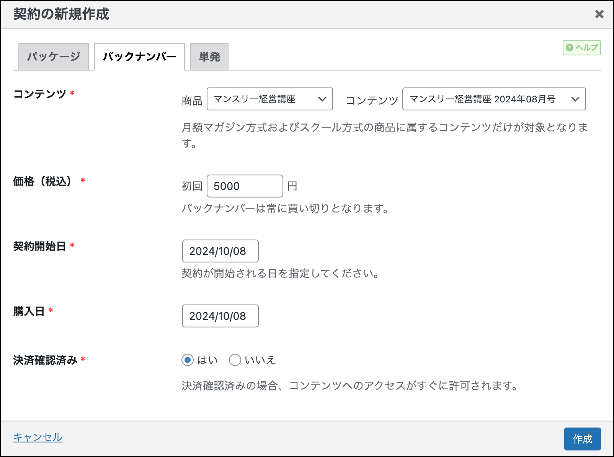Open the green ヘルプ help button
Screen dimensions: 614x457
581,48
